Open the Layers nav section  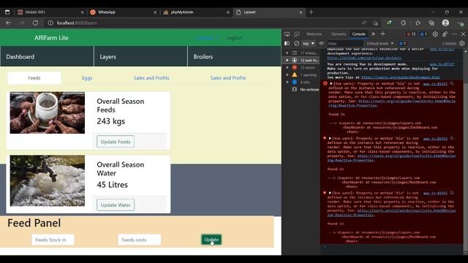[x=140, y=56]
